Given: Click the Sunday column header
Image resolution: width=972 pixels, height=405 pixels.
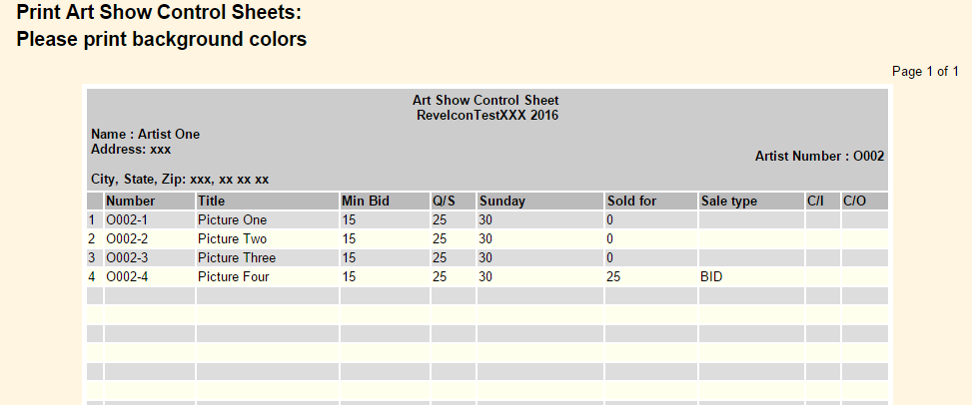Looking at the screenshot, I should pyautogui.click(x=539, y=202).
